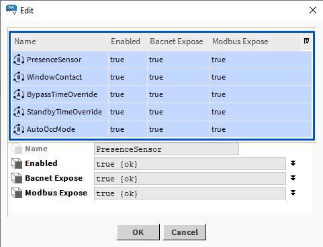The width and height of the screenshot is (323, 247).
Task: Expand the Bacnet Expose options arrow
Action: (x=293, y=178)
